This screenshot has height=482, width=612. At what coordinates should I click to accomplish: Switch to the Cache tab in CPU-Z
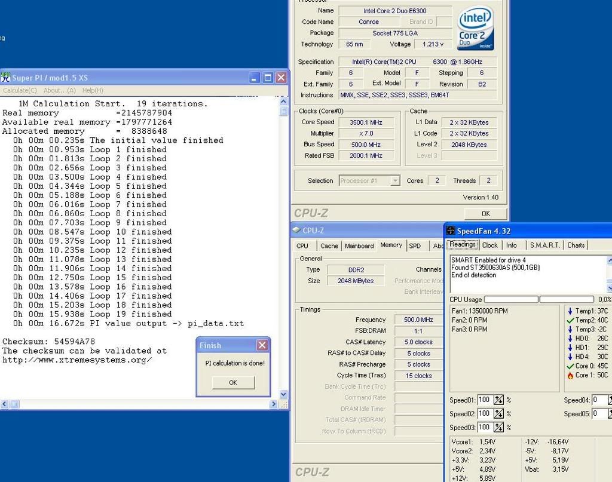click(329, 246)
